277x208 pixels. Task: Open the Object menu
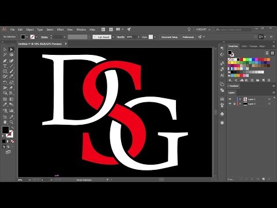[30, 29]
